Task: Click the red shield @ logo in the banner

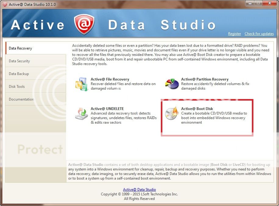Action: [x=84, y=24]
